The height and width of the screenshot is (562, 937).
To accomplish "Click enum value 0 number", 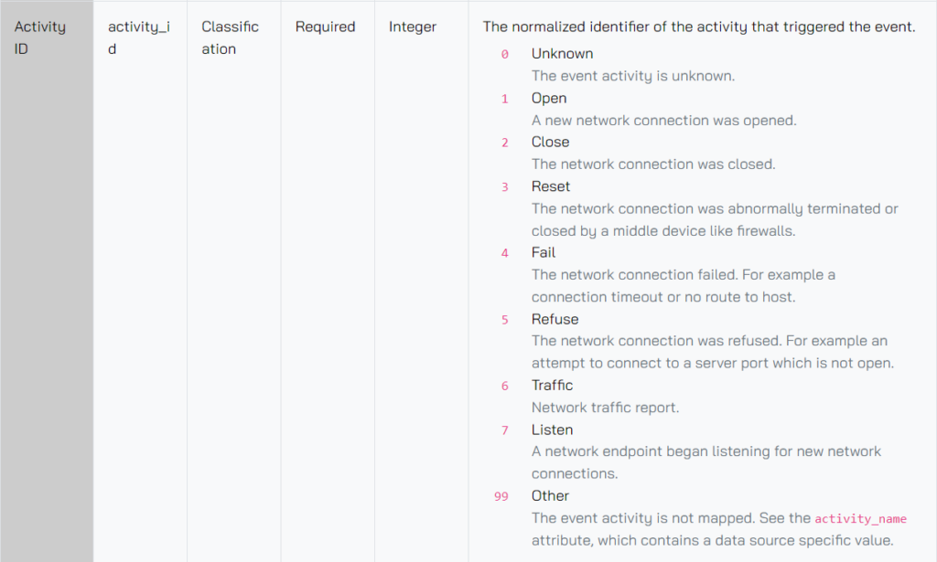I will (x=504, y=54).
